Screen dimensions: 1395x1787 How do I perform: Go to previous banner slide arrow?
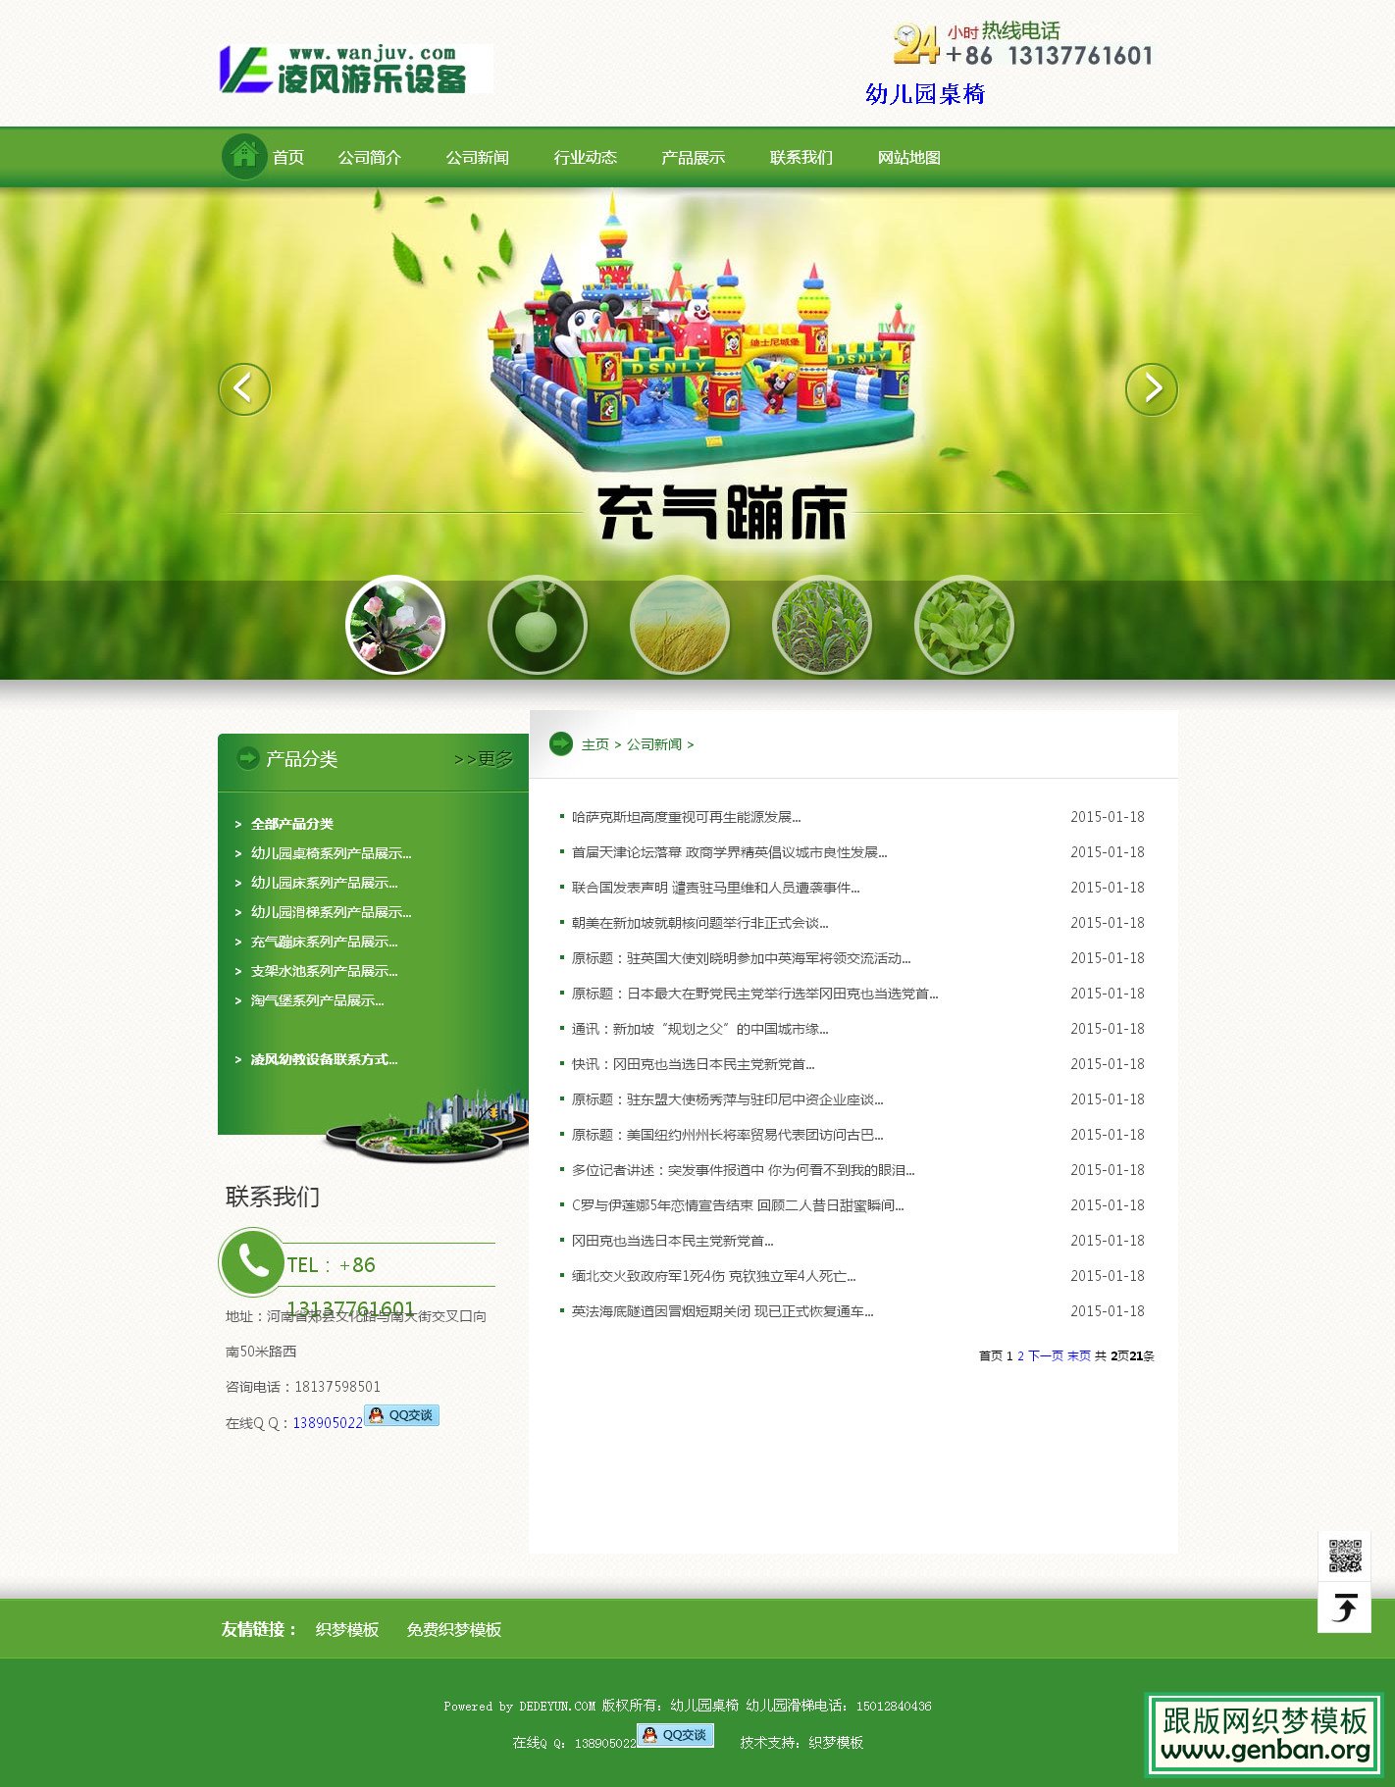pyautogui.click(x=244, y=389)
